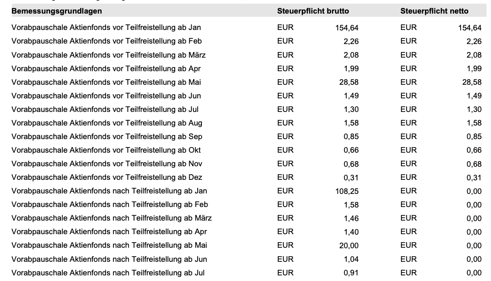This screenshot has width=491, height=281.
Task: Click the 'Steuerpflicht brutto' column header
Action: tap(313, 11)
